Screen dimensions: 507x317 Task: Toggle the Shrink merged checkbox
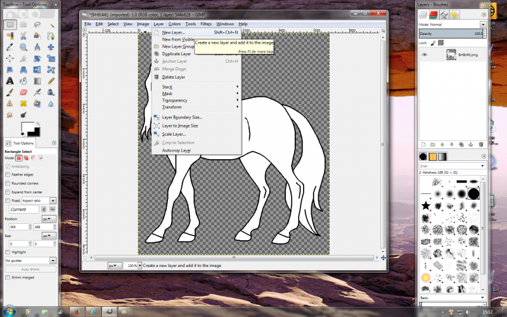point(8,277)
